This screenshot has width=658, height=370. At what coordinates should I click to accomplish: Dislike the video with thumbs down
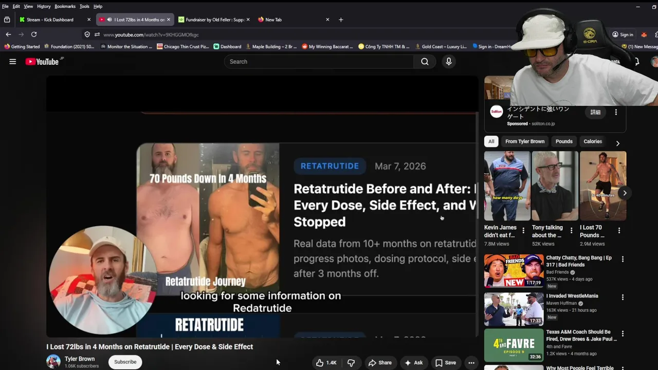[x=351, y=363]
